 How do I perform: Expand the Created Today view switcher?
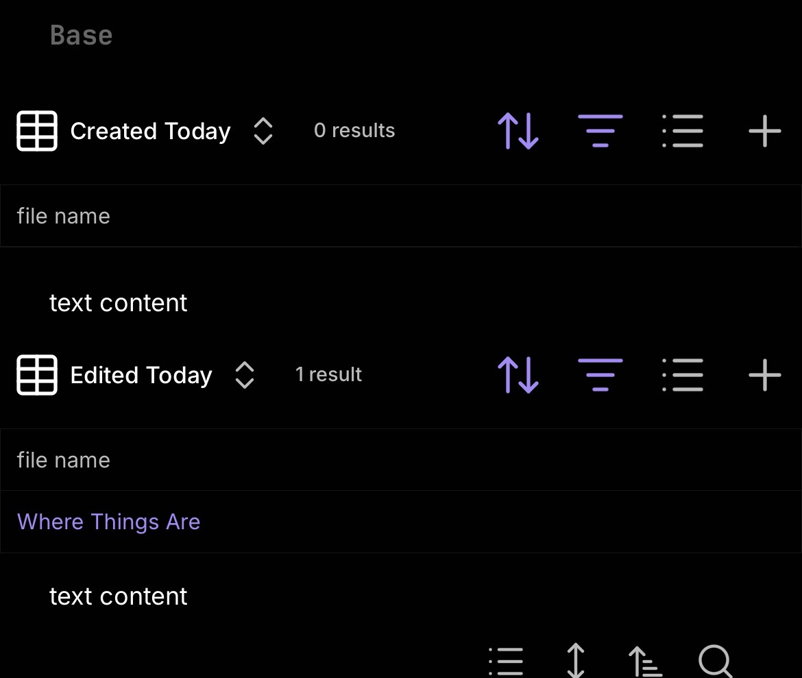click(x=263, y=131)
